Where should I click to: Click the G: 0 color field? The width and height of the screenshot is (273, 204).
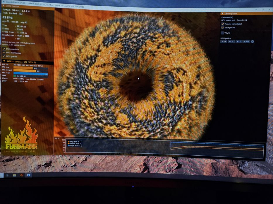(x=231, y=42)
